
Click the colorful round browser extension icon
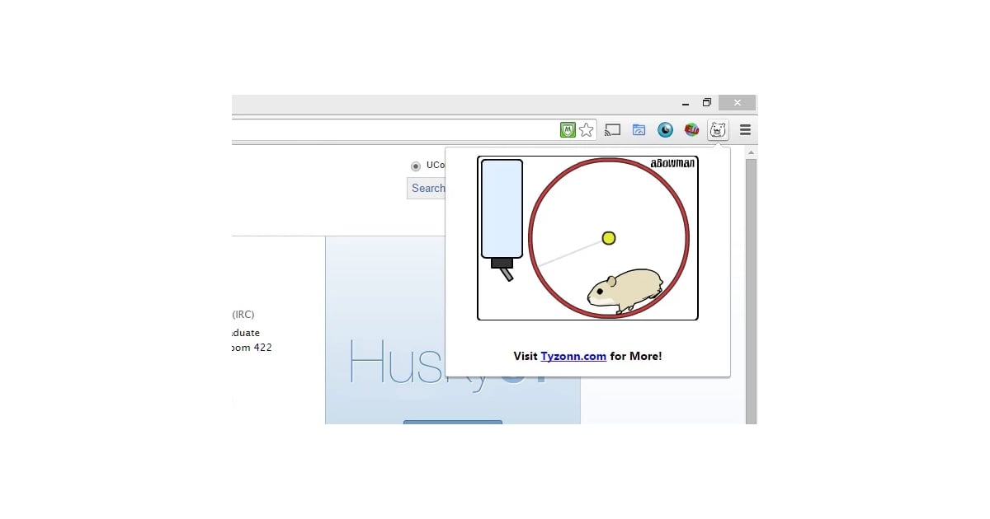(x=691, y=129)
